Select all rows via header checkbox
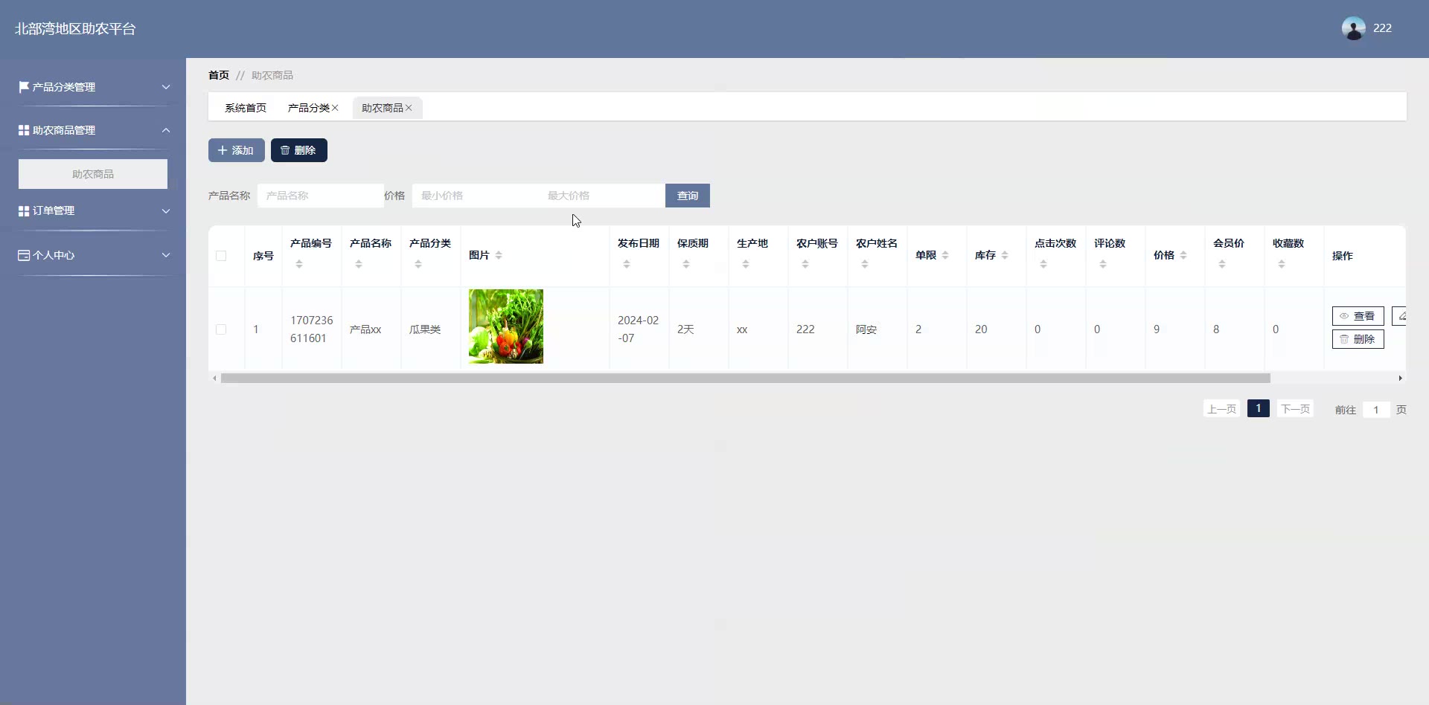1429x705 pixels. [x=221, y=256]
